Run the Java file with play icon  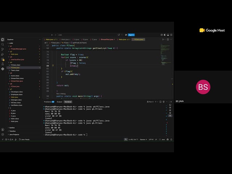point(163,40)
